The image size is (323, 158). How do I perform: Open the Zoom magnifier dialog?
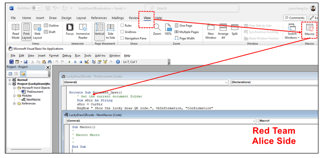157,30
